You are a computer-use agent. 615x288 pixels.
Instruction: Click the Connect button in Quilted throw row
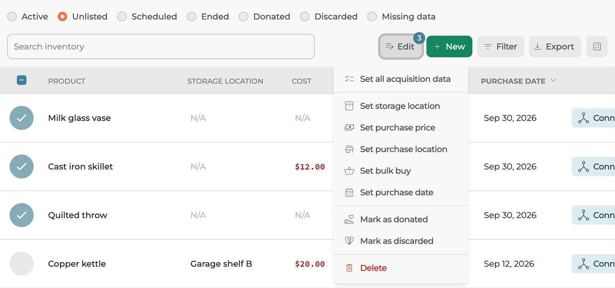(x=593, y=215)
